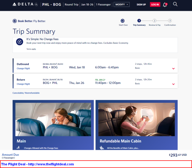
Task: Click Change Flight under Return
Action: pos(23,84)
